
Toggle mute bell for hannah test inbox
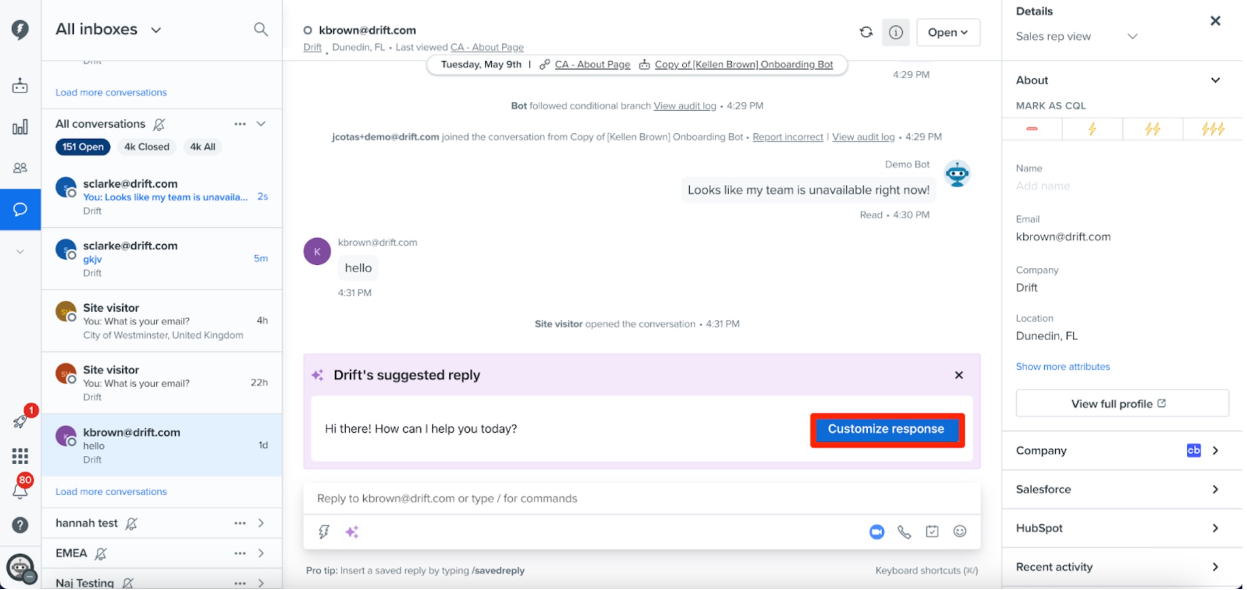[131, 524]
